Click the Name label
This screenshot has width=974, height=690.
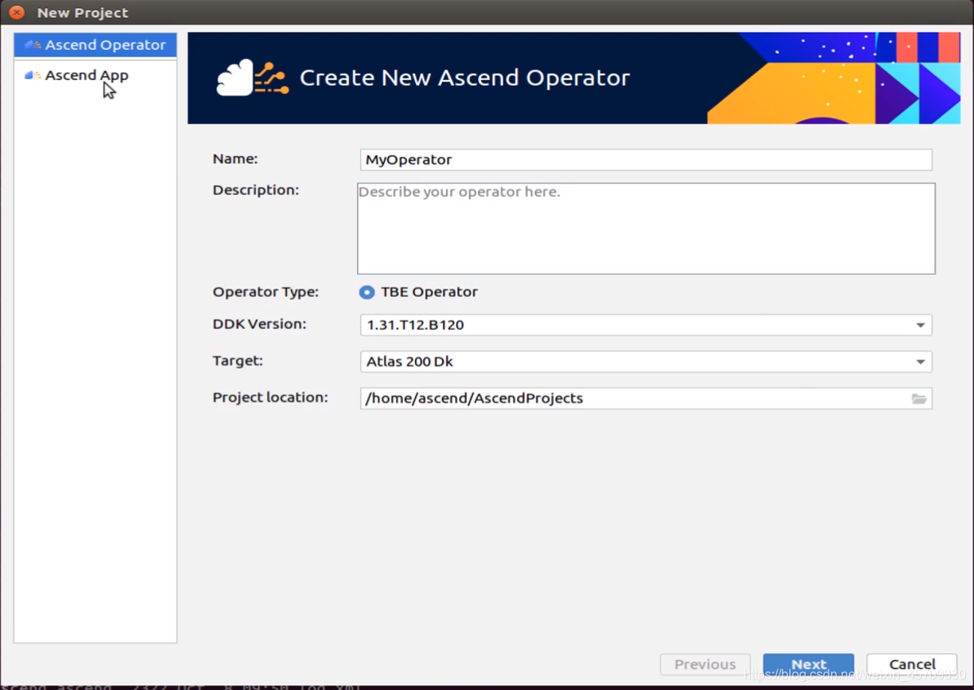[235, 159]
